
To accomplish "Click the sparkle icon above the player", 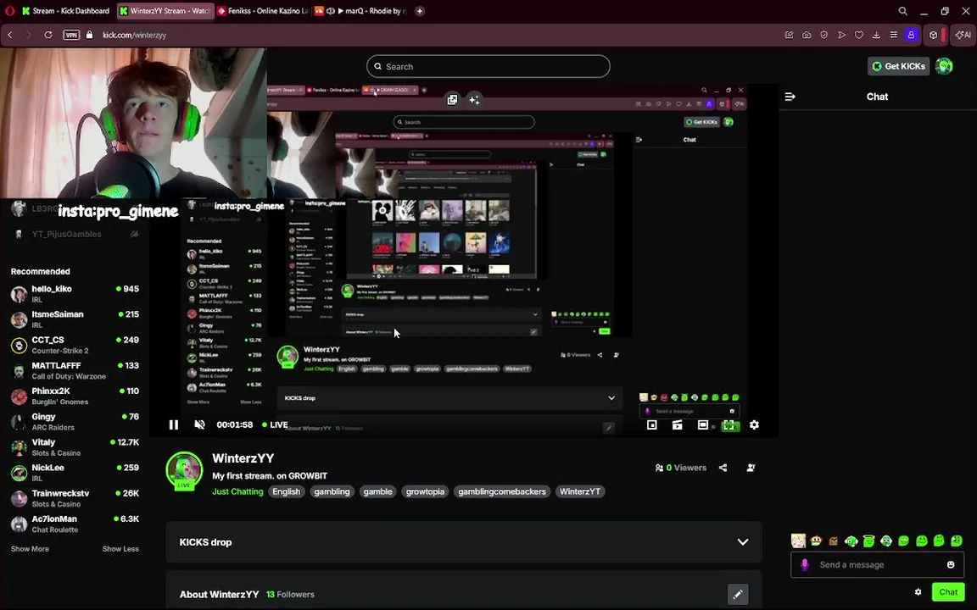I will tap(474, 100).
